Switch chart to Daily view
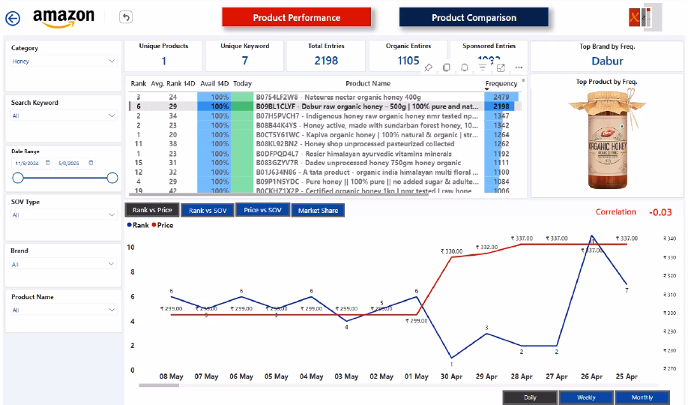 point(530,397)
